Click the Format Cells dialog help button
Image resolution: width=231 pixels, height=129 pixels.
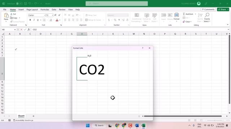click(143, 48)
